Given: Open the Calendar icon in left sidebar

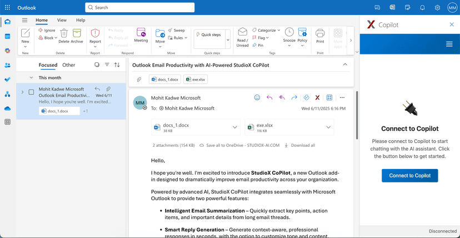Looking at the screenshot, I should 7,36.
